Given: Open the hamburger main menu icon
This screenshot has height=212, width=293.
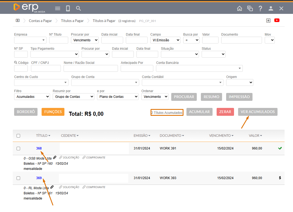Looking at the screenshot, I should coord(58,8).
